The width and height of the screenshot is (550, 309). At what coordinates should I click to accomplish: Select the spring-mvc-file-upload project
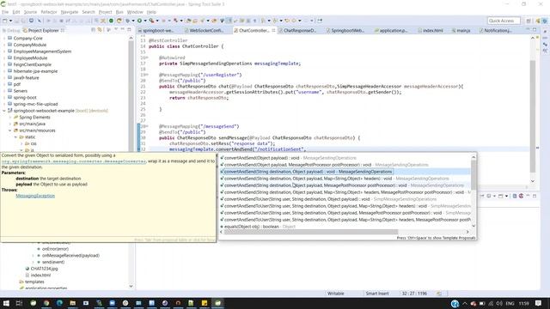(35, 104)
